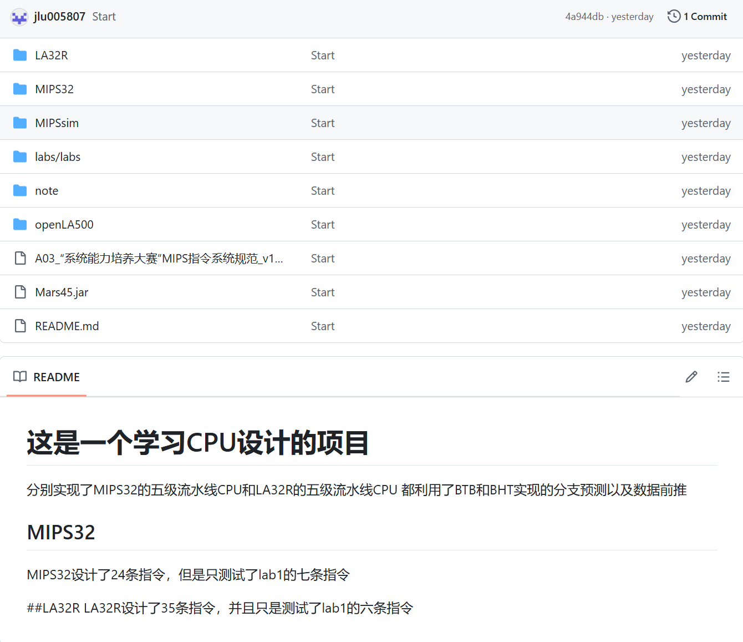This screenshot has height=642, width=743.
Task: Click the jlu005807 user avatar
Action: [19, 17]
